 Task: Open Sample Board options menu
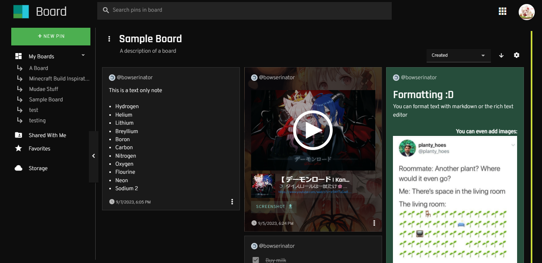click(x=109, y=39)
